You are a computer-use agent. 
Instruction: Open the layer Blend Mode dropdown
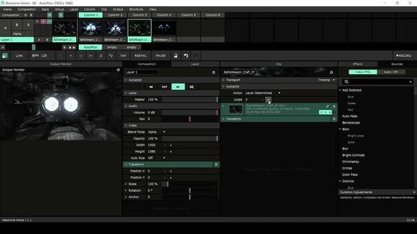156,132
